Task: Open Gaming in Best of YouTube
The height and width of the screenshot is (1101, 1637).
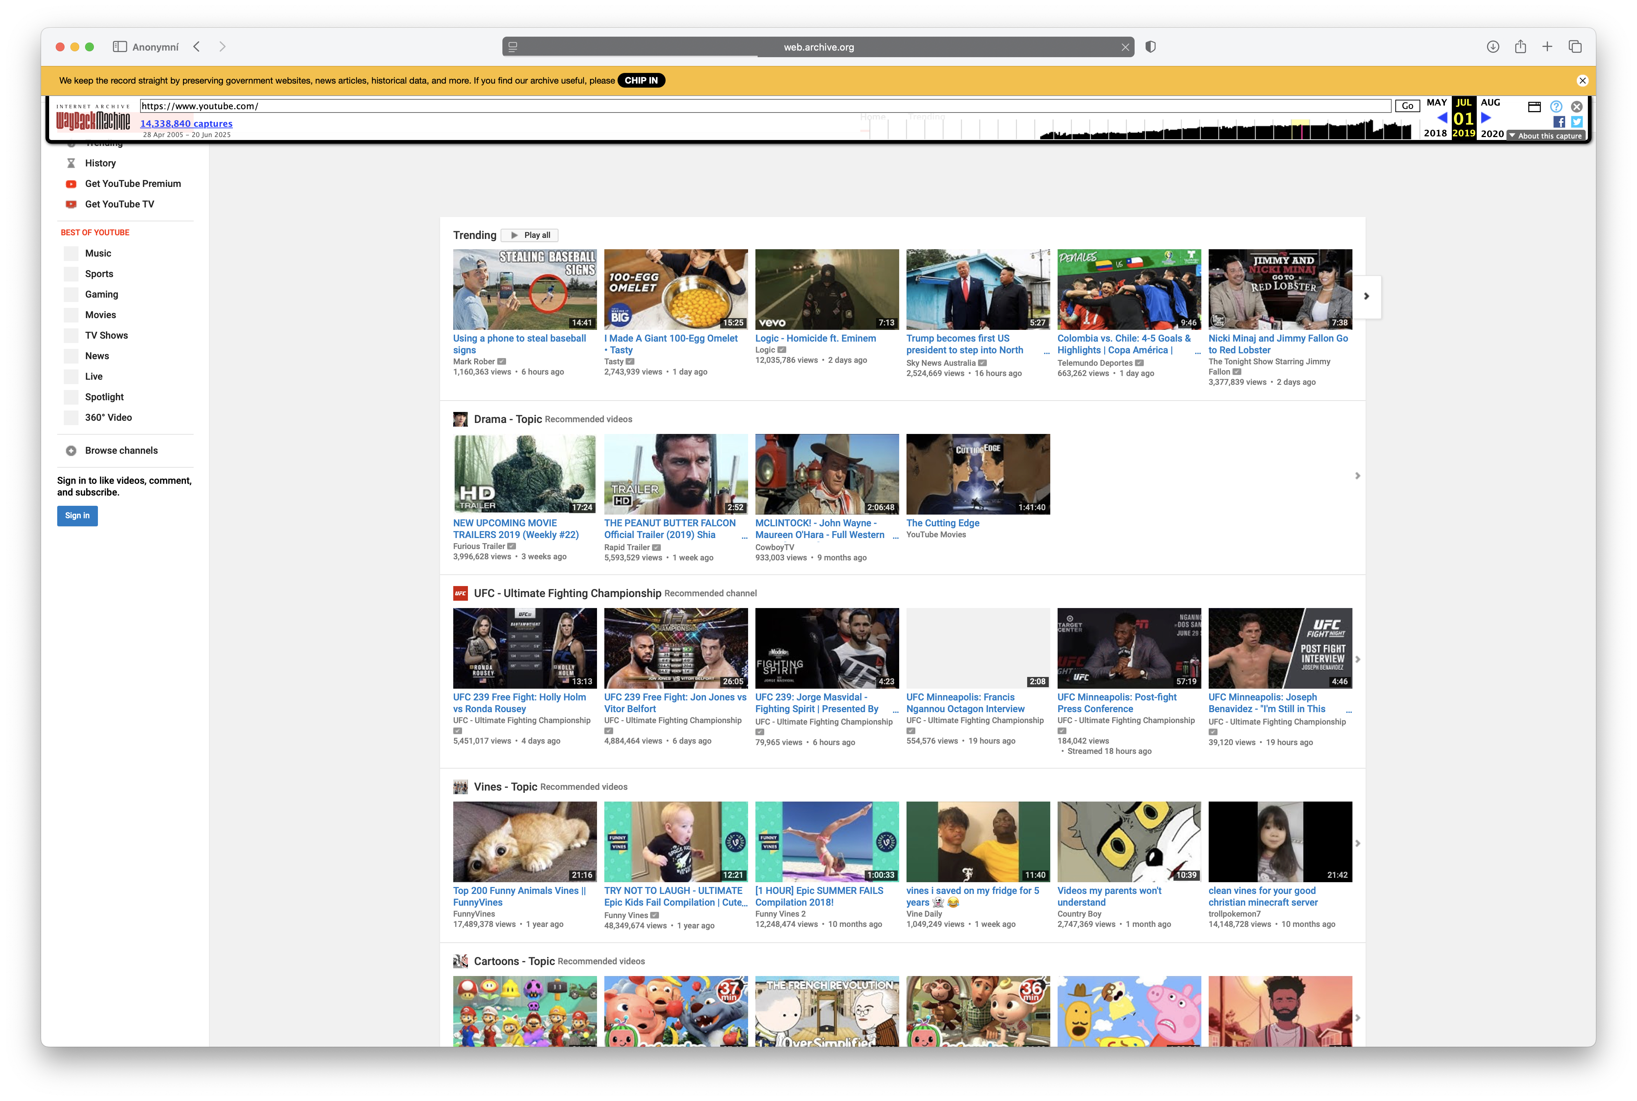Action: point(101,294)
